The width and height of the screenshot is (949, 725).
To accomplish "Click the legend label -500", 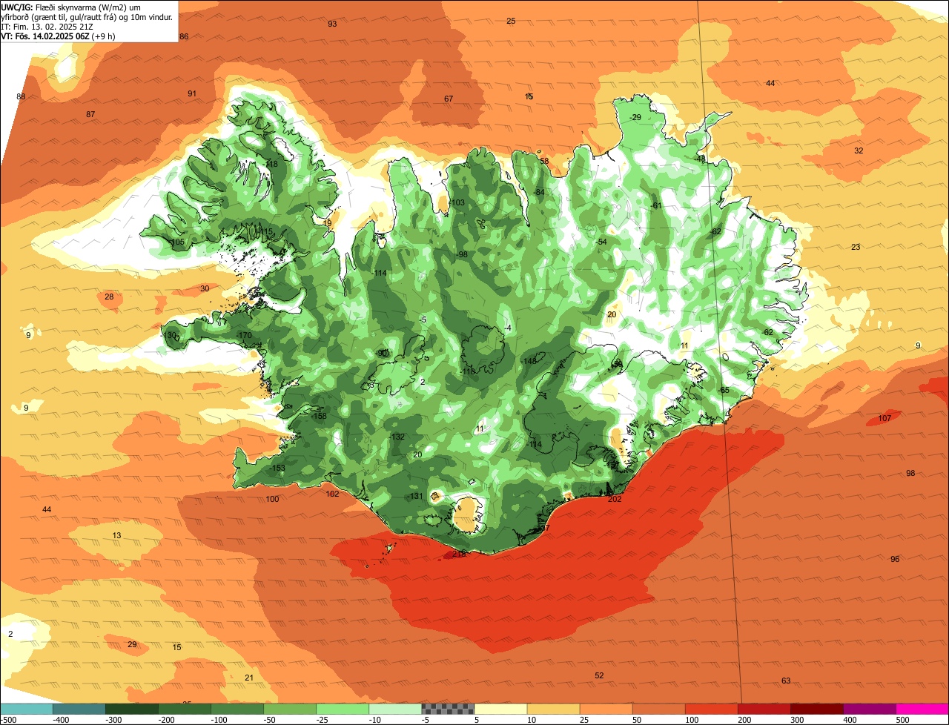I will click(8, 720).
